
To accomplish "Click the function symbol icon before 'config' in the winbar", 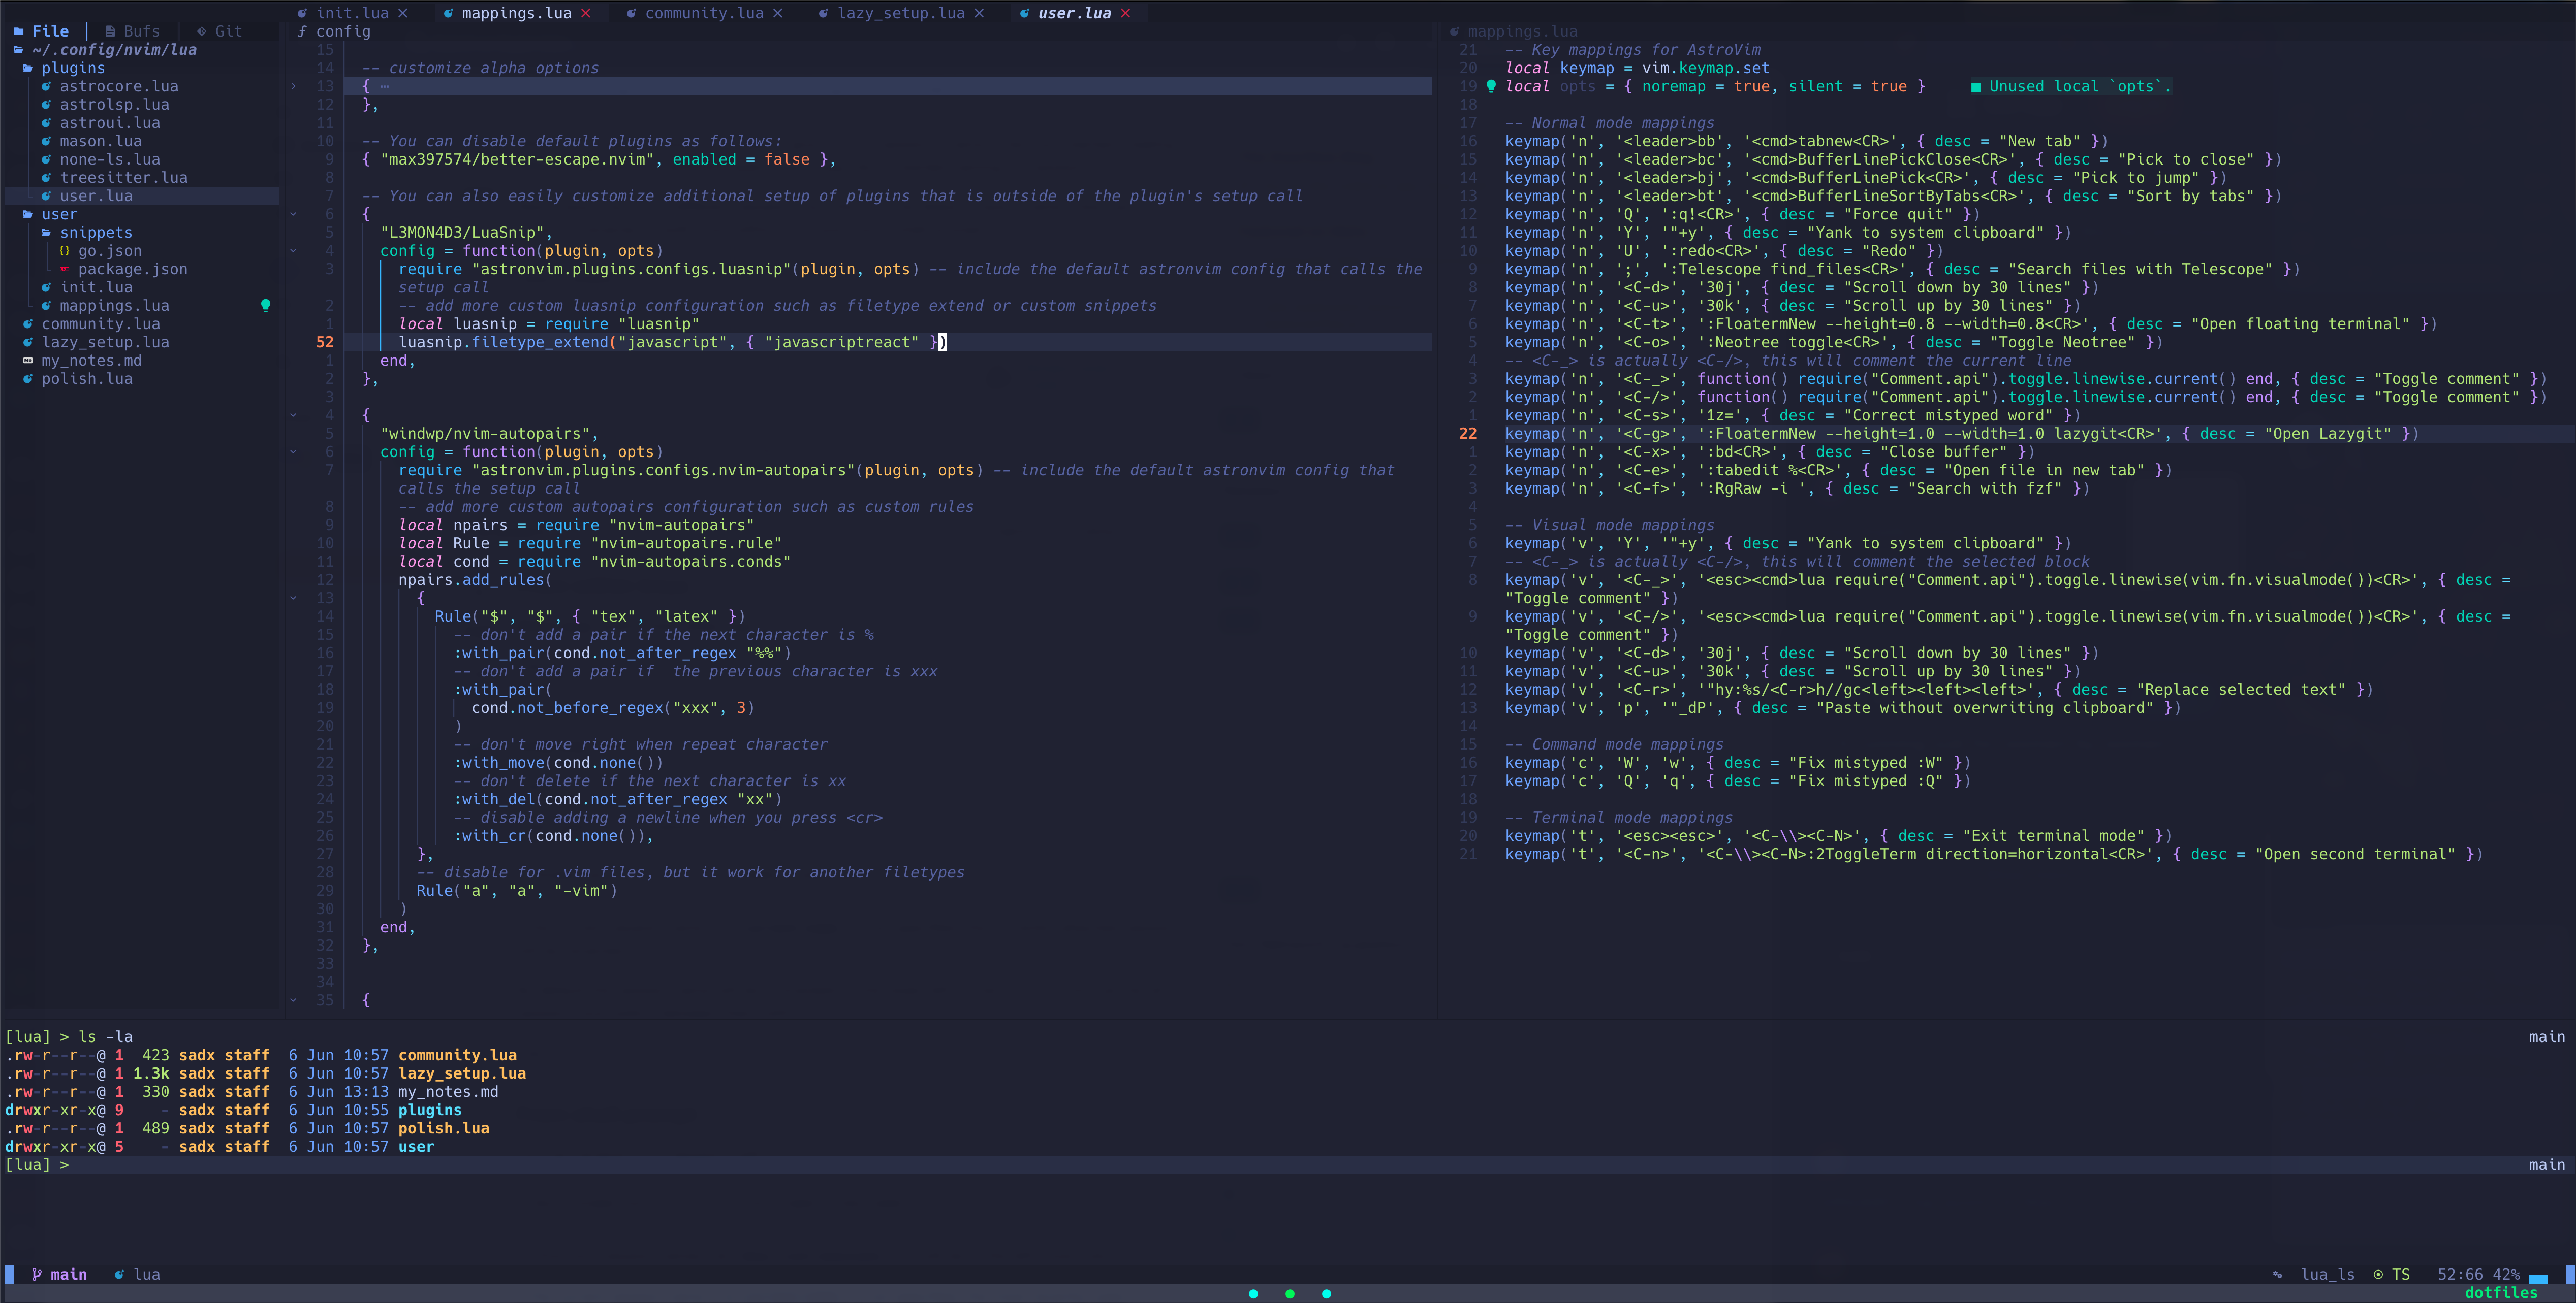I will click(x=302, y=32).
